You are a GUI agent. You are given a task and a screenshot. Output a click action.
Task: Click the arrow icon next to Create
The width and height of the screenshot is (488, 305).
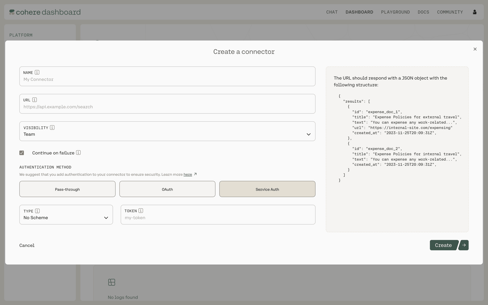click(x=464, y=245)
